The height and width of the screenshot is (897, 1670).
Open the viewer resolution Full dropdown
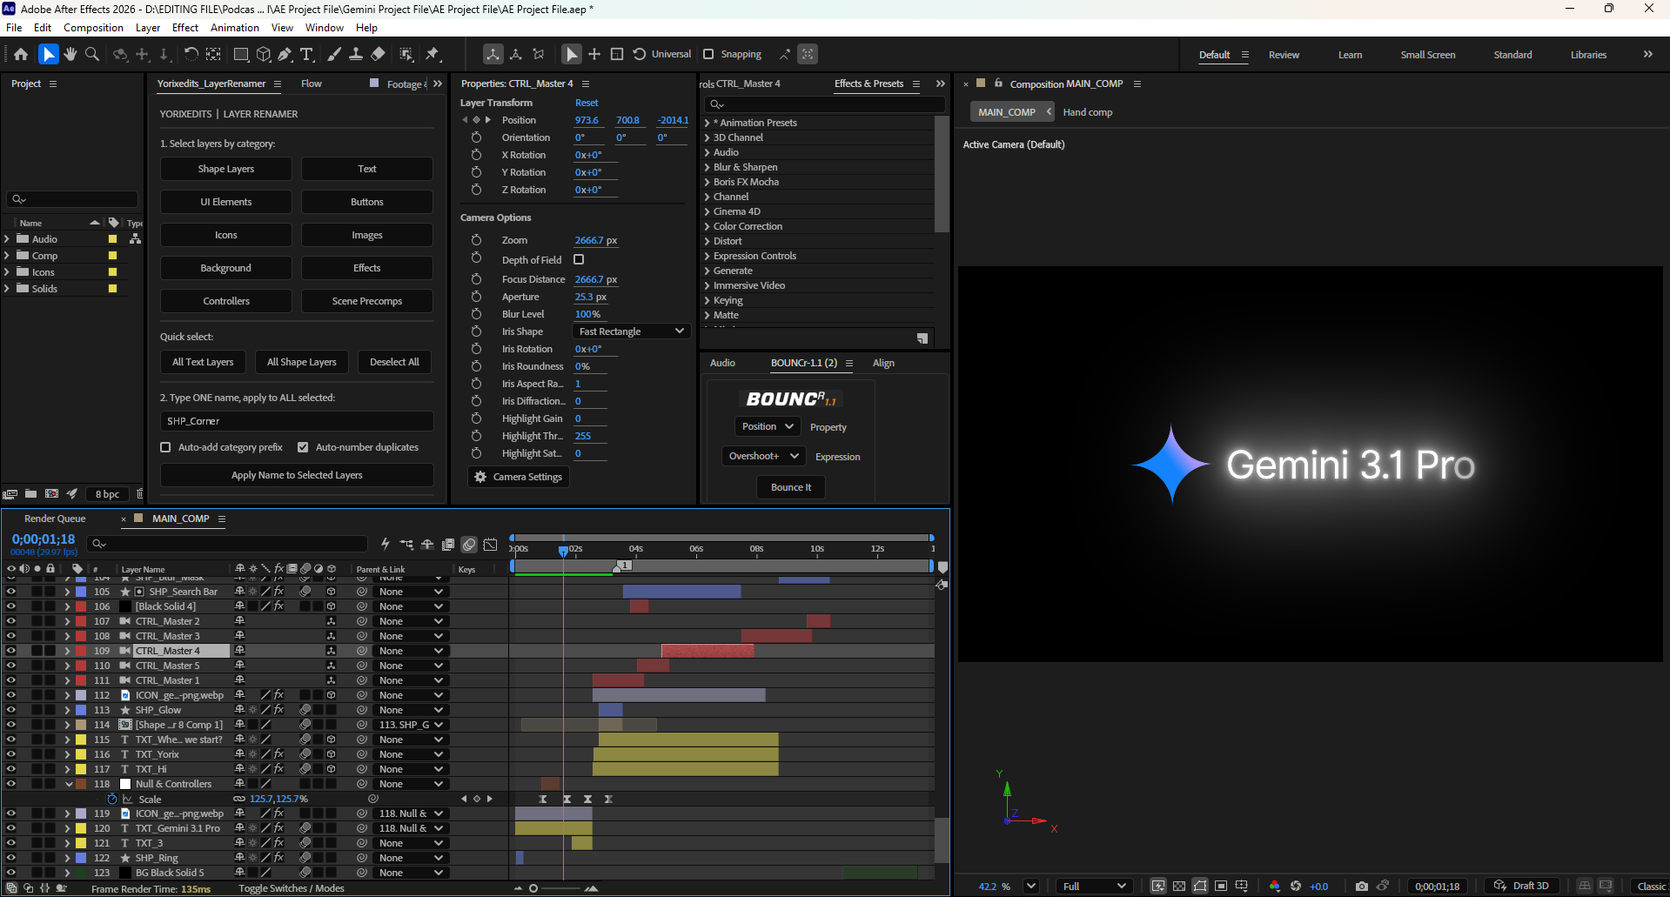click(x=1094, y=886)
